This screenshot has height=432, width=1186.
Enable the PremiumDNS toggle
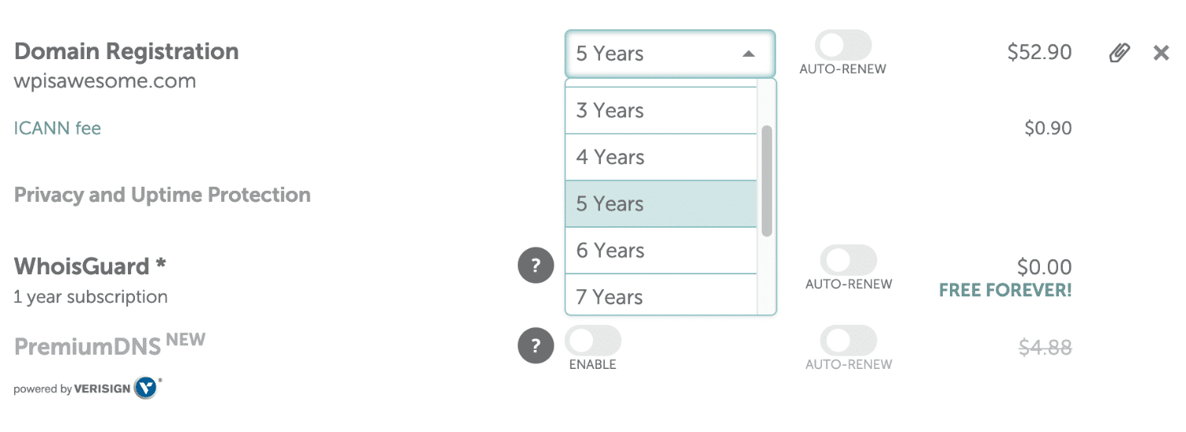(x=593, y=341)
